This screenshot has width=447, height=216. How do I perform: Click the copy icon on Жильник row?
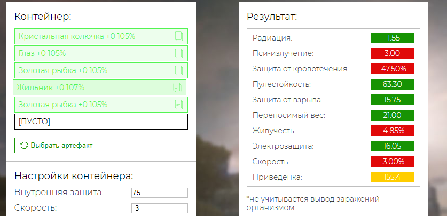pyautogui.click(x=177, y=87)
